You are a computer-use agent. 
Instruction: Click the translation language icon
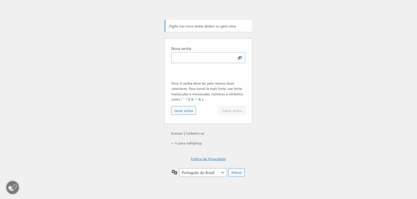174,173
